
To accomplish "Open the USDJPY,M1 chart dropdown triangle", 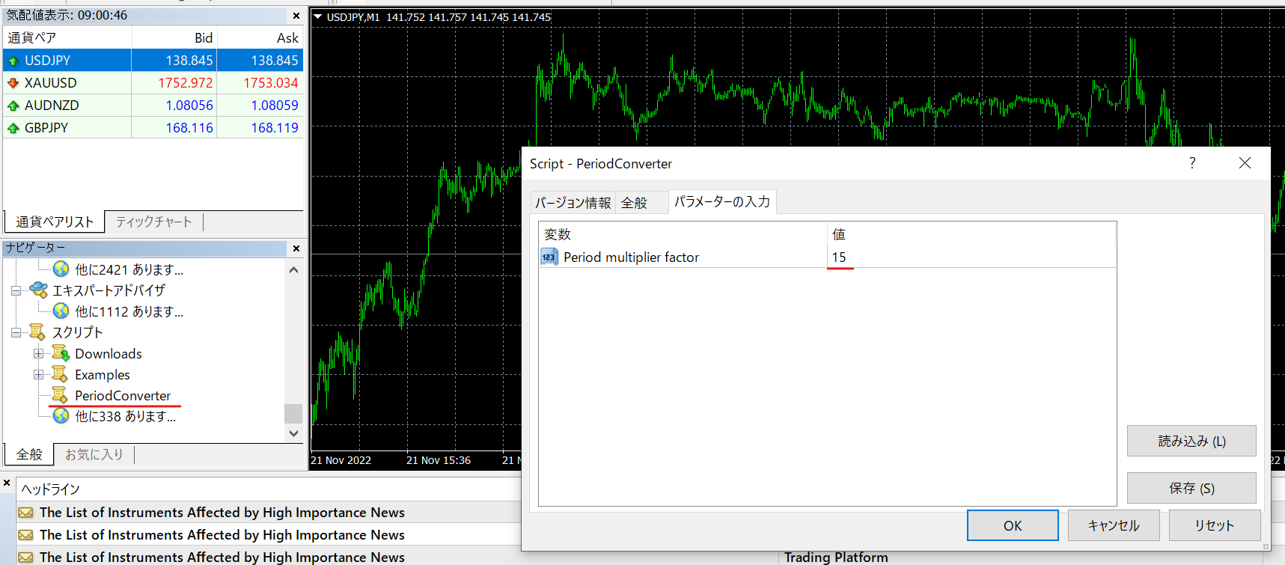I will point(318,16).
